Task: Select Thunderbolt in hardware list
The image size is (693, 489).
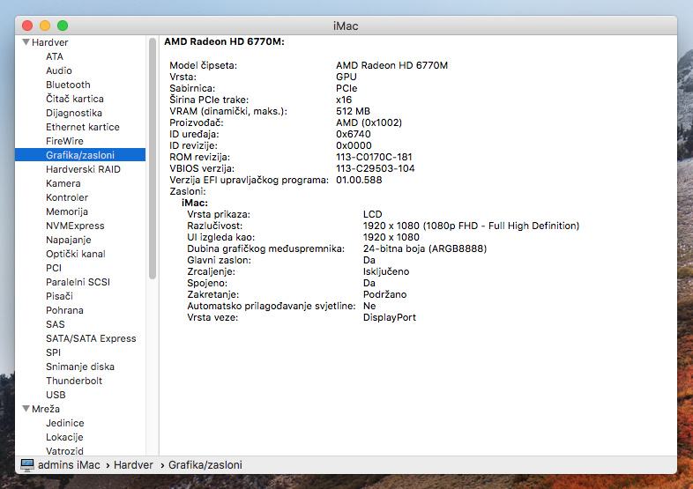Action: point(73,381)
